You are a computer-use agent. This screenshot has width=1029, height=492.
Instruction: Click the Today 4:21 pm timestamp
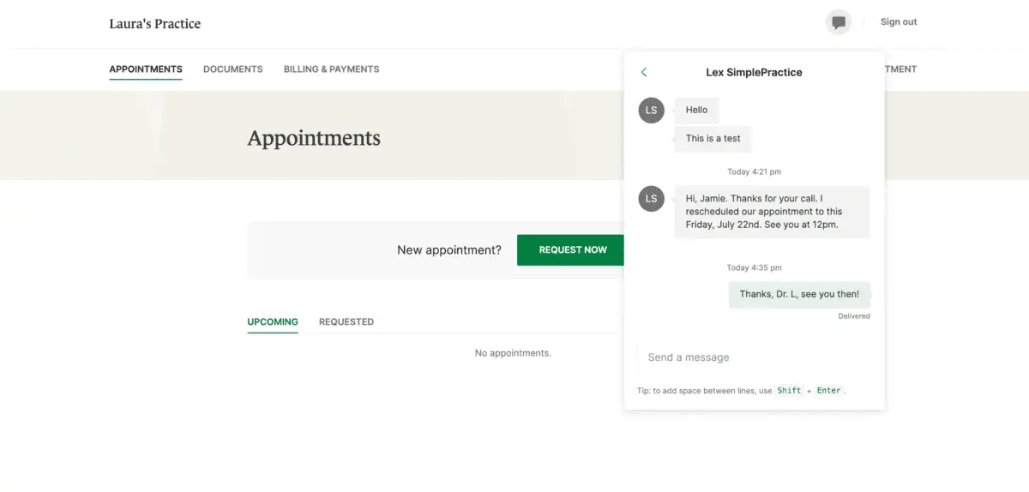(754, 172)
